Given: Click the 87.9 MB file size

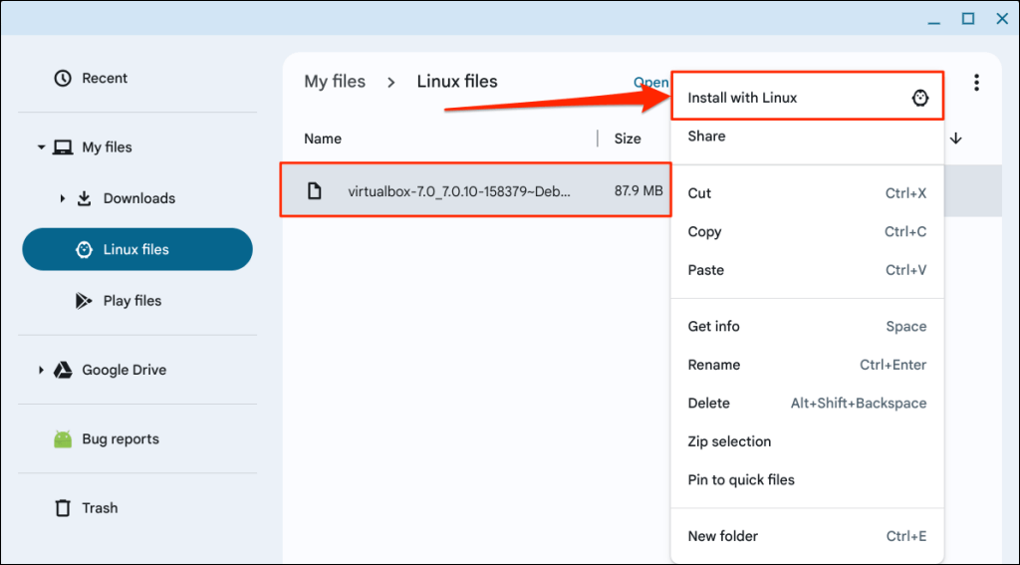Looking at the screenshot, I should (638, 190).
